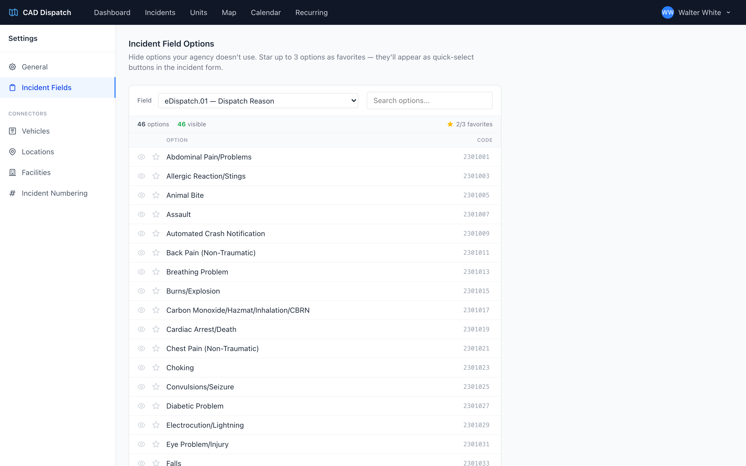Click the CAD Dispatch map logo icon

tap(13, 12)
